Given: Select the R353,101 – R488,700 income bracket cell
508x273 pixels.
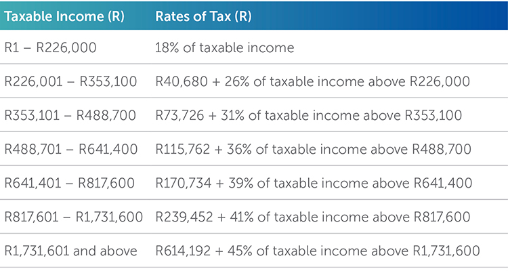Looking at the screenshot, I should [70, 116].
